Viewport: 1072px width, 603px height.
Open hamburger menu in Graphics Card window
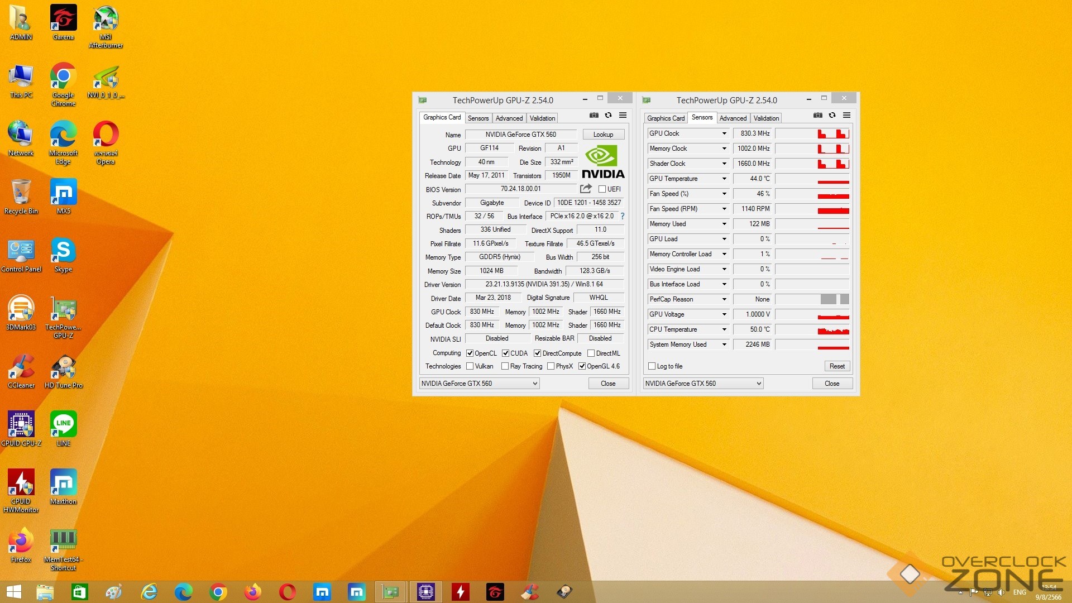(x=623, y=115)
